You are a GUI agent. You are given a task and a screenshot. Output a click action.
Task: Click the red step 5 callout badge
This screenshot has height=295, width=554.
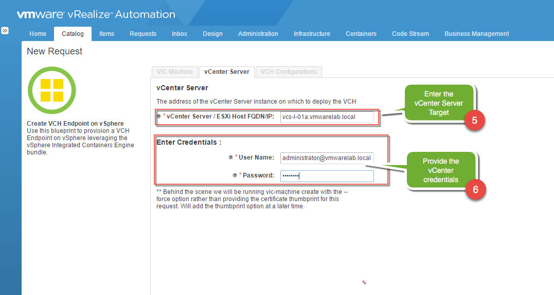[x=475, y=121]
